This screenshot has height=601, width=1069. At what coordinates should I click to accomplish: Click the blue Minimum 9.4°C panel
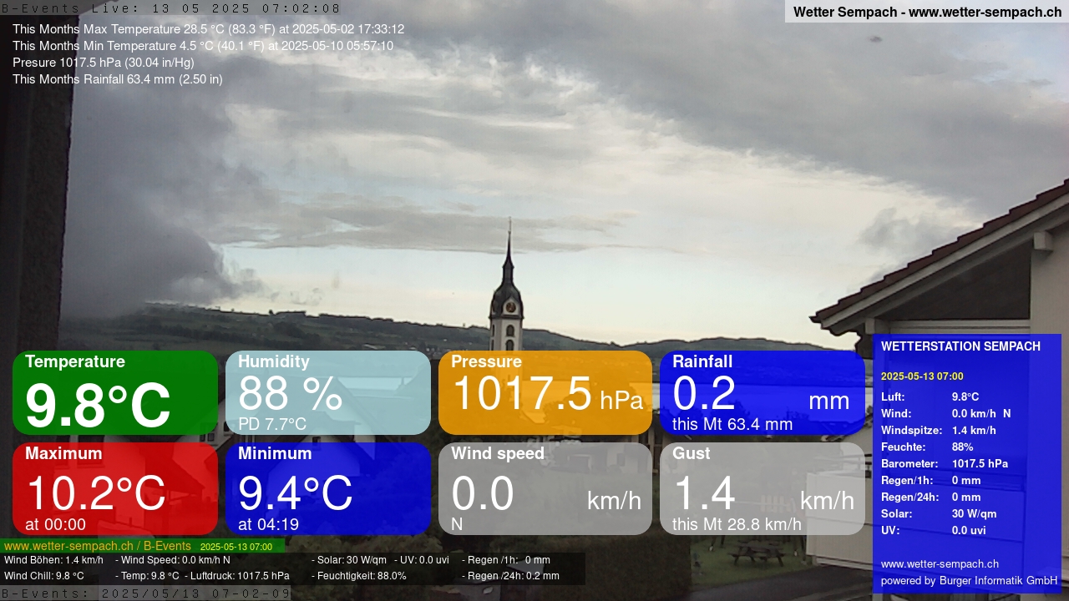[x=328, y=488]
